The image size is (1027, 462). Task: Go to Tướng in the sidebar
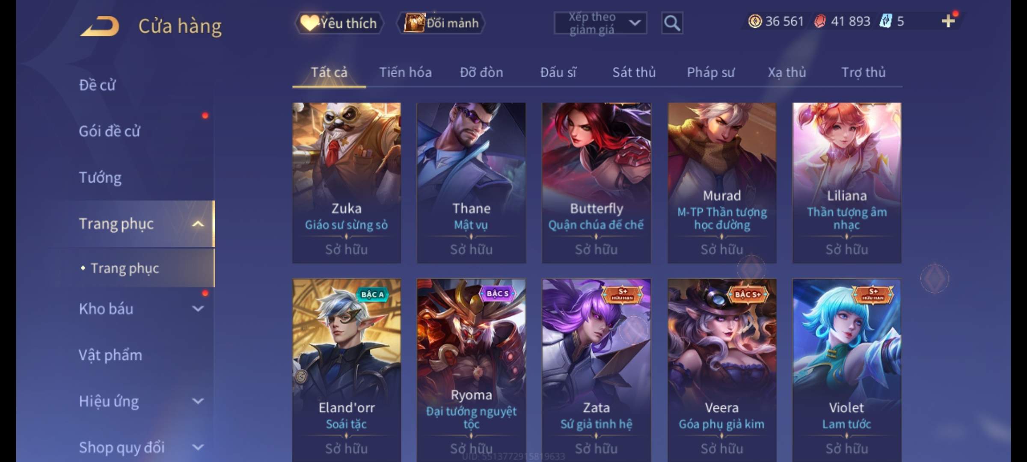click(100, 178)
